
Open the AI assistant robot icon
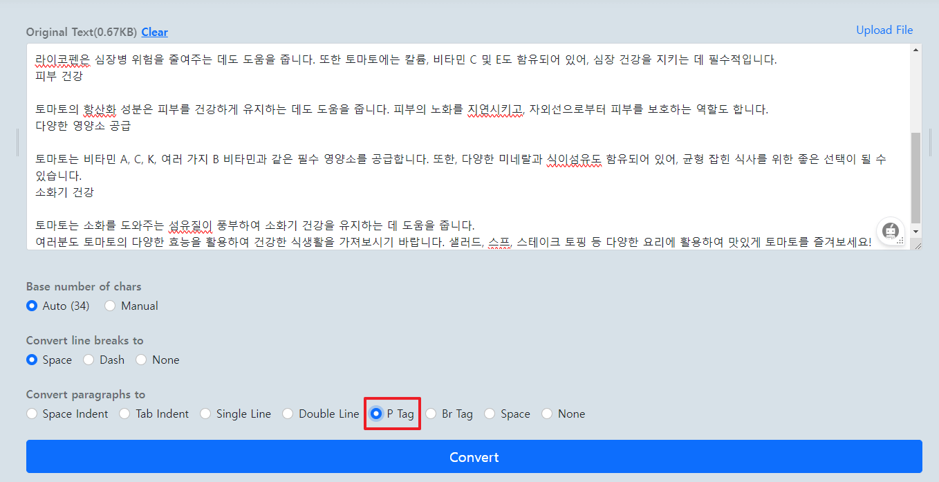[891, 232]
